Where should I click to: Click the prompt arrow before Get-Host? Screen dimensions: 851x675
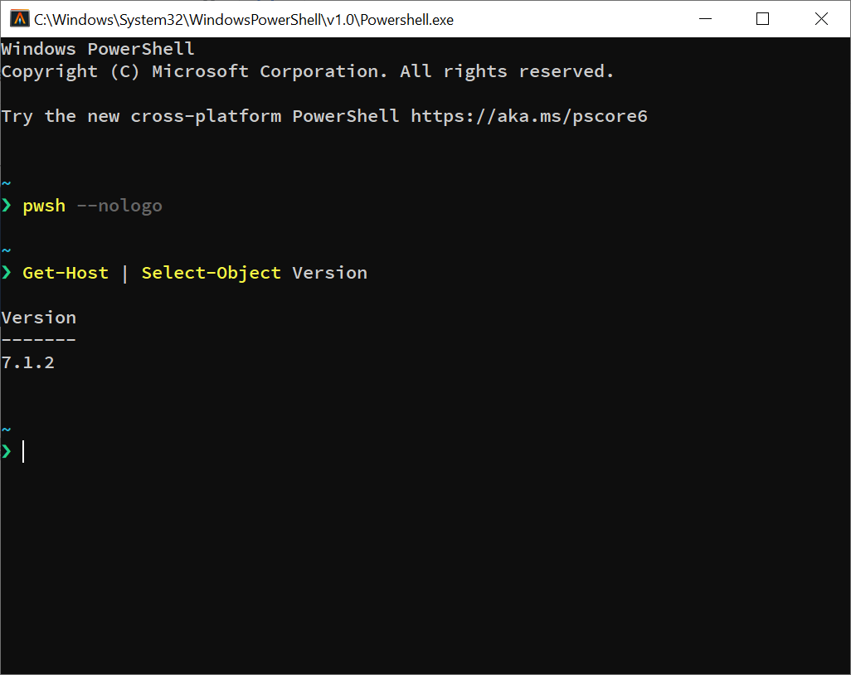[x=7, y=272]
